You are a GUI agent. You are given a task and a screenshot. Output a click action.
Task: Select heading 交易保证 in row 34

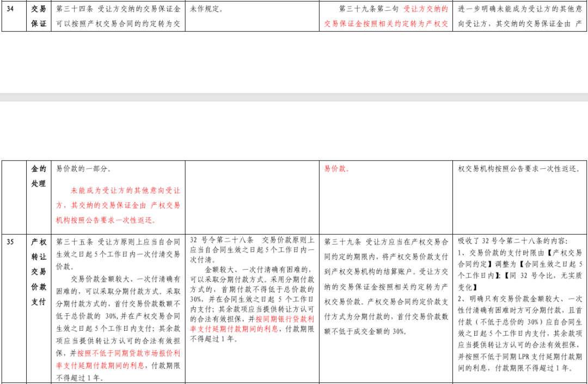coord(39,16)
